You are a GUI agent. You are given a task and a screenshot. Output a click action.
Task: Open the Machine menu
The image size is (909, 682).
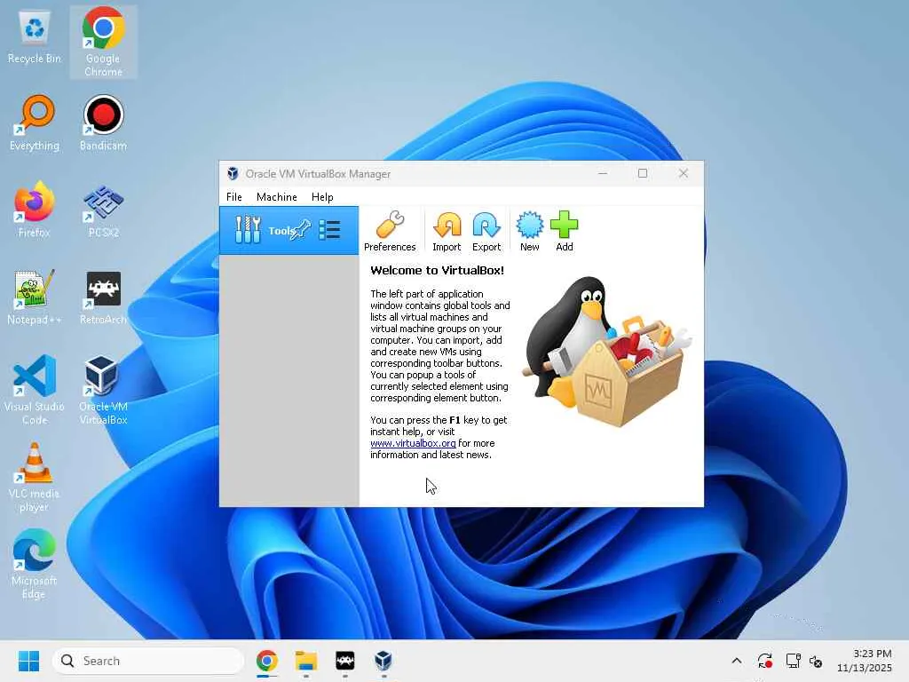coord(277,196)
